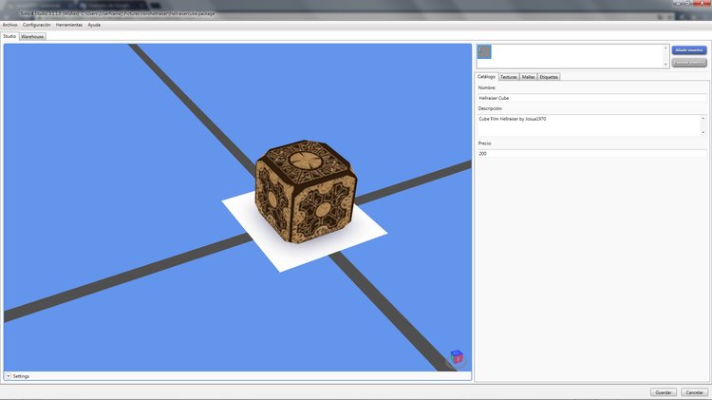Click the Cancelar button

tap(694, 392)
